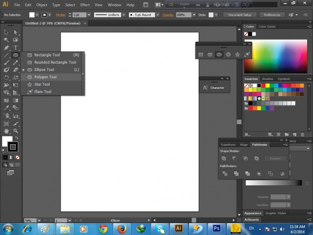Image resolution: width=313 pixels, height=235 pixels.
Task: Click the Pen tool icon
Action: point(6,47)
